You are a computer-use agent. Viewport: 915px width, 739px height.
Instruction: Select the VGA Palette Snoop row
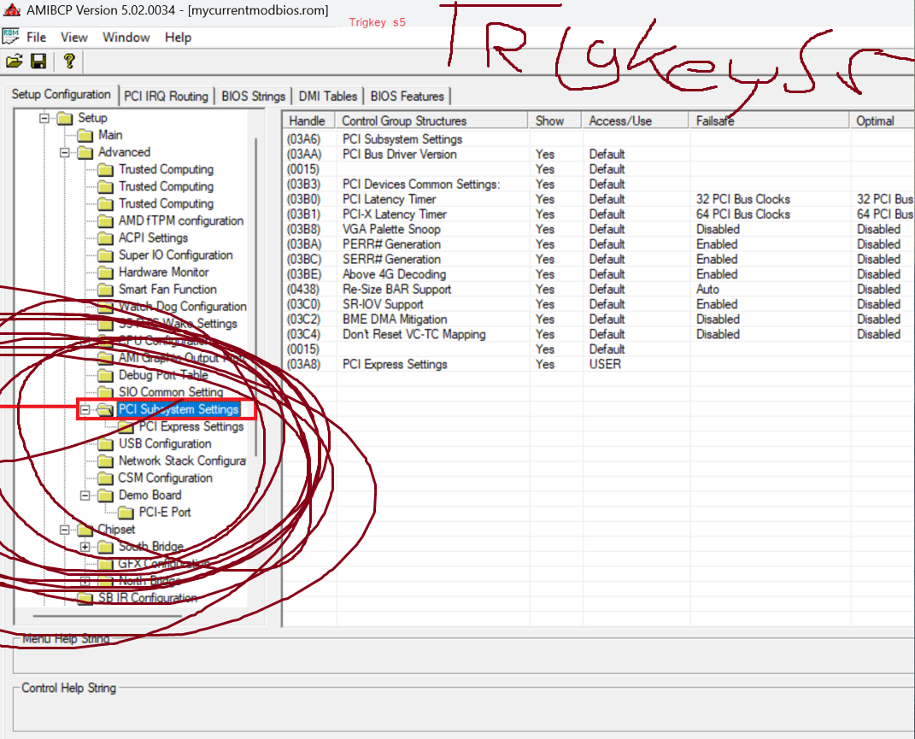(x=599, y=230)
